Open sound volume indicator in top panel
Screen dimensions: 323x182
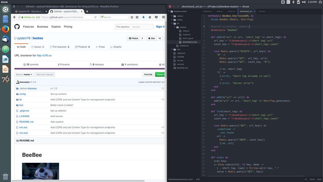[x=304, y=2]
